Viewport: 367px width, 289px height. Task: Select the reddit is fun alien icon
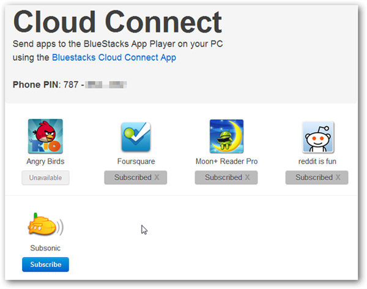point(317,137)
